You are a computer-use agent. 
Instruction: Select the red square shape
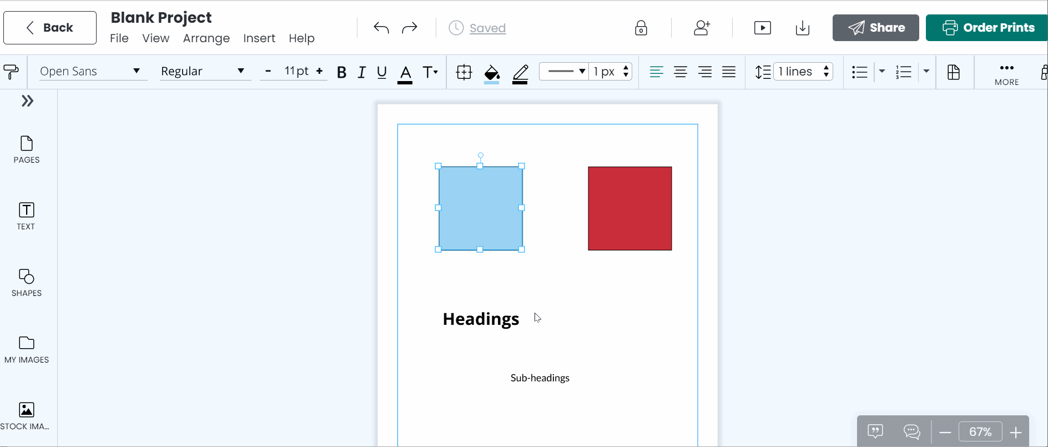point(630,208)
